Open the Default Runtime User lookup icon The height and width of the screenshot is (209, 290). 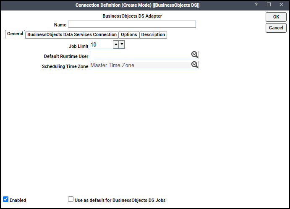195,55
